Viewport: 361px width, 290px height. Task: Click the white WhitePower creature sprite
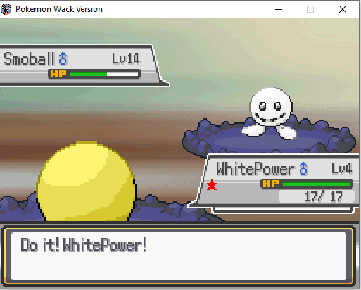[x=270, y=113]
